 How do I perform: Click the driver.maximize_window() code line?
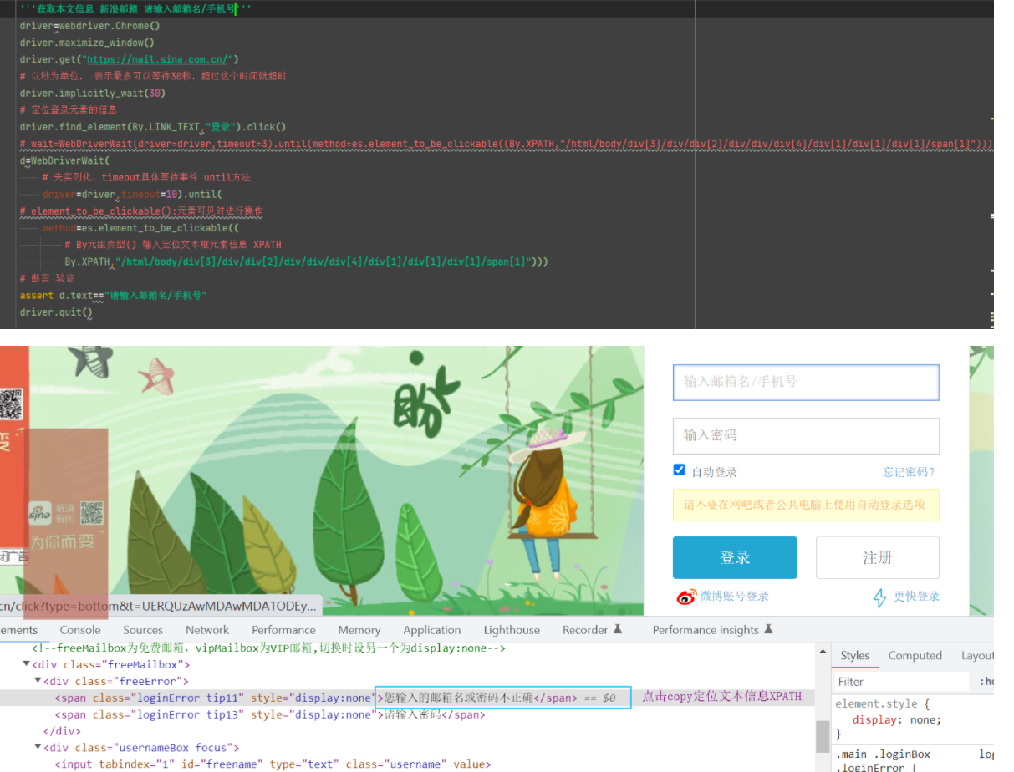pos(87,43)
